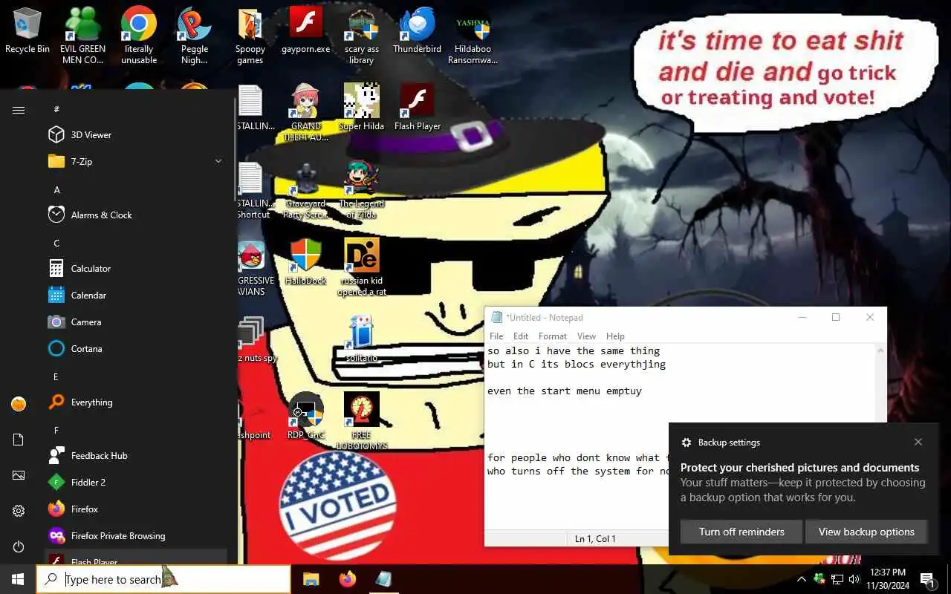Image resolution: width=951 pixels, height=594 pixels.
Task: Open Alarms & Clock app
Action: (136, 215)
